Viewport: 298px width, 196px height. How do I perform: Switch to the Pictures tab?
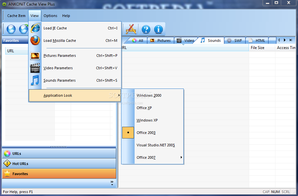pos(160,41)
